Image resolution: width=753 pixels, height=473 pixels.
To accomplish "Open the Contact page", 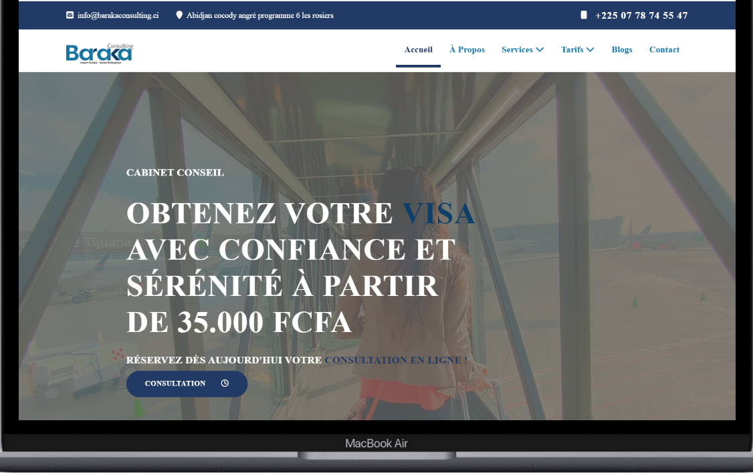I will 664,49.
